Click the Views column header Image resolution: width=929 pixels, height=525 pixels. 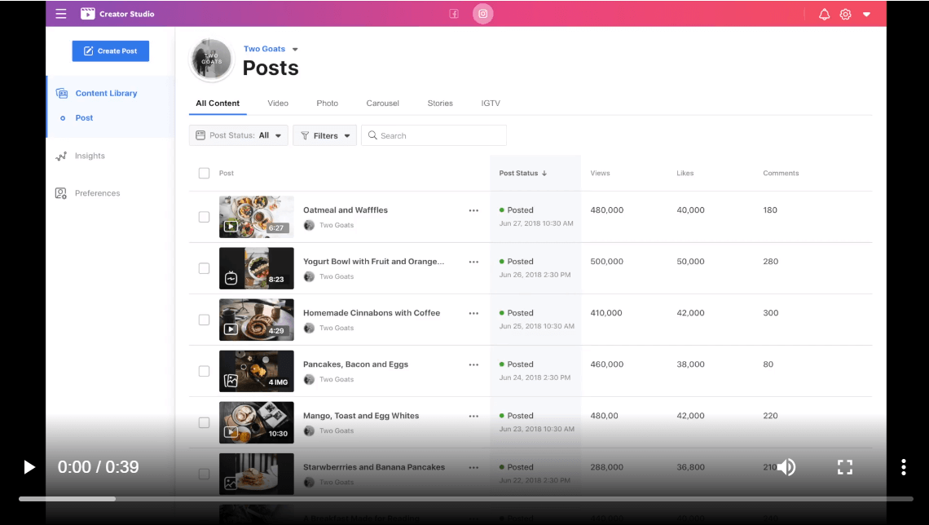600,173
